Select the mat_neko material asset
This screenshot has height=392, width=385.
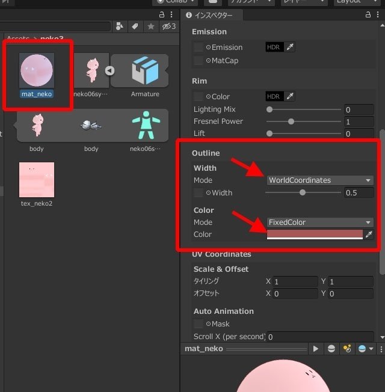click(37, 75)
